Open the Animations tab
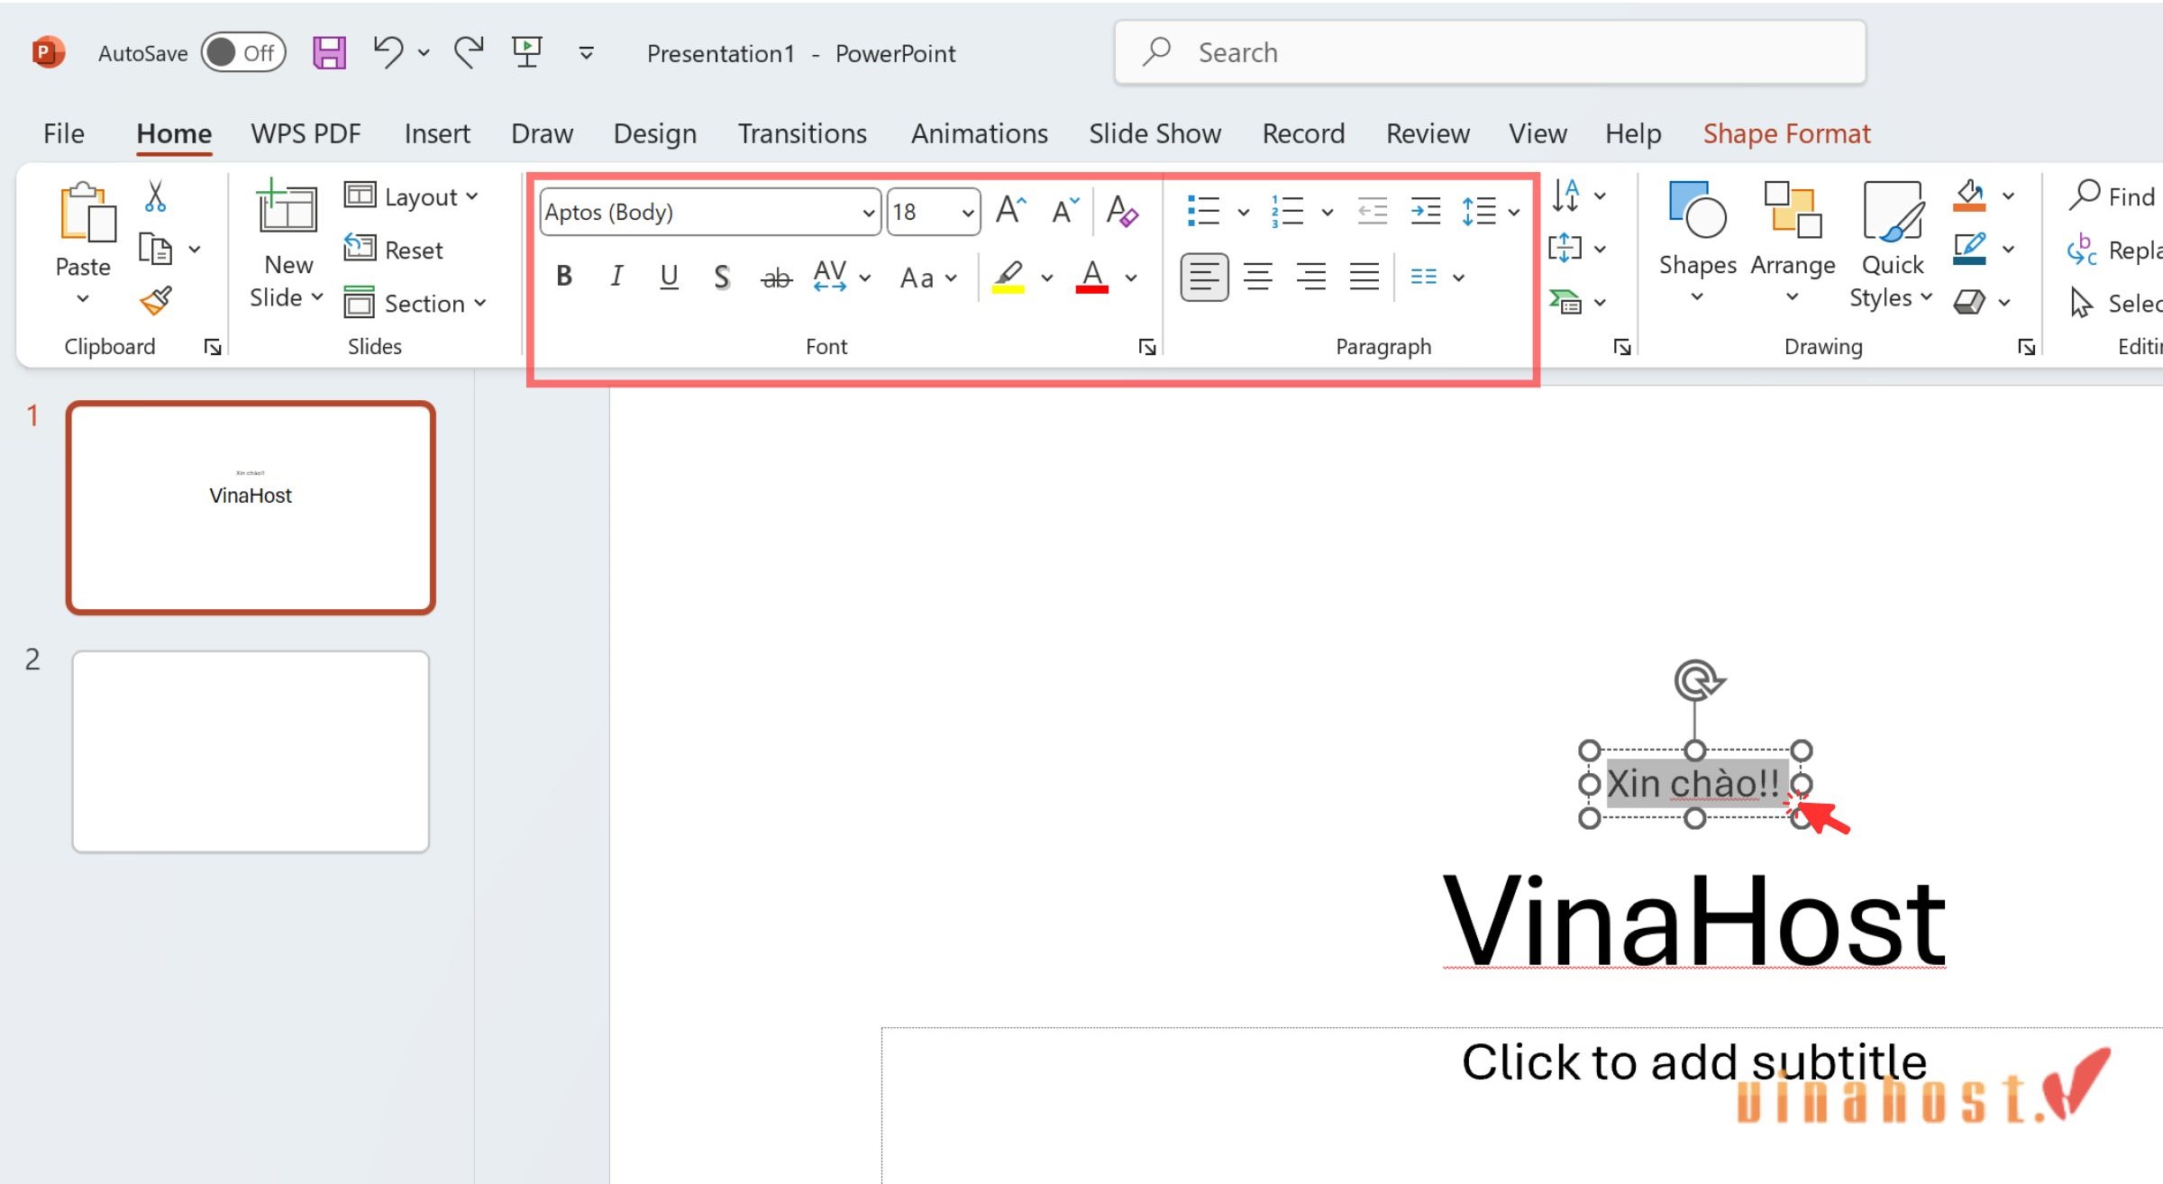The width and height of the screenshot is (2163, 1184). tap(980, 133)
